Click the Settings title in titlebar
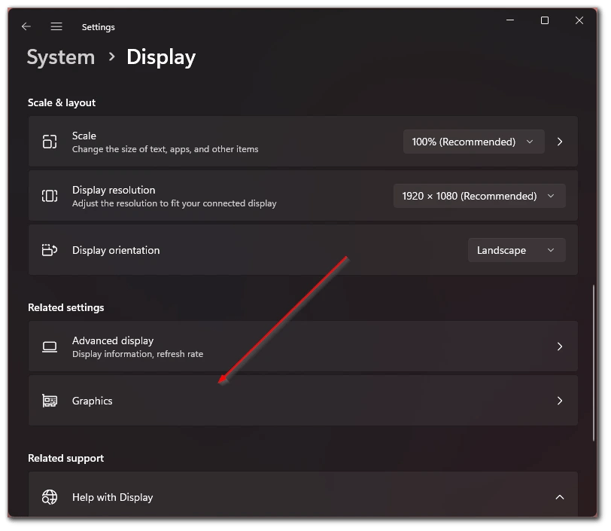 pyautogui.click(x=98, y=26)
